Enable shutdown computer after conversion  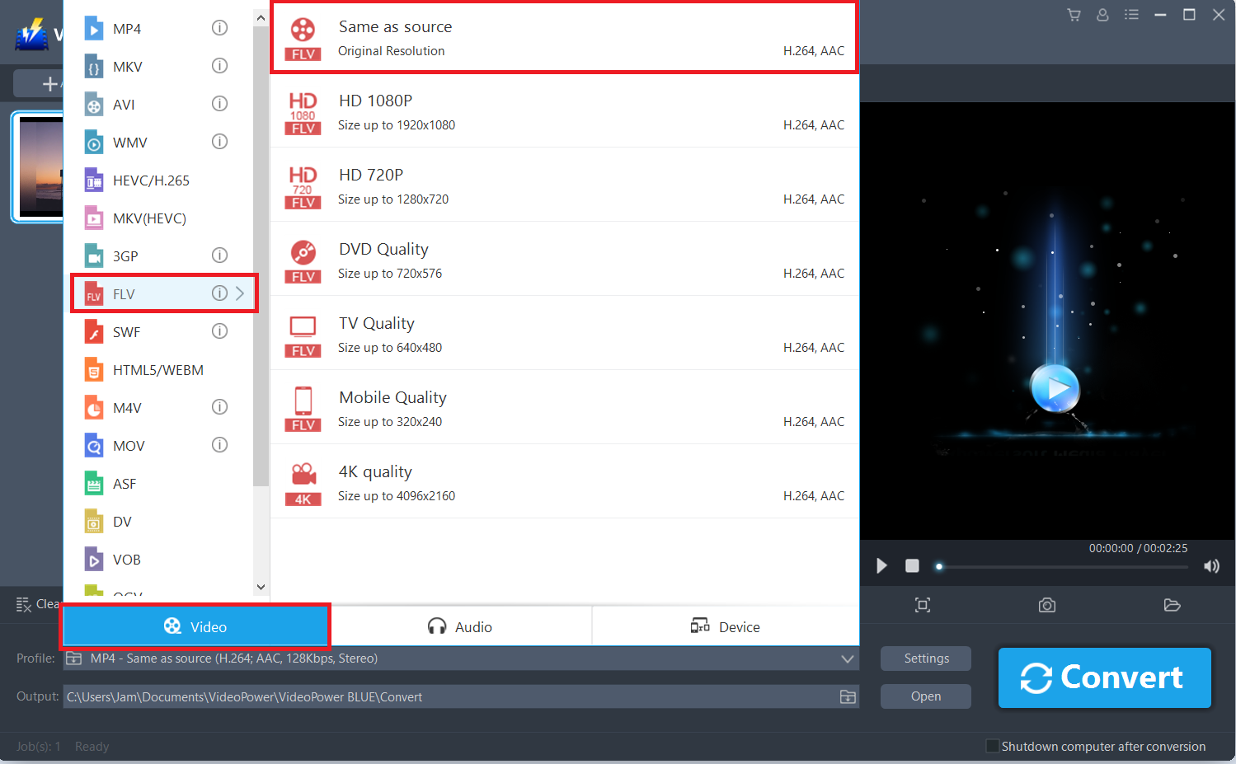[x=993, y=747]
